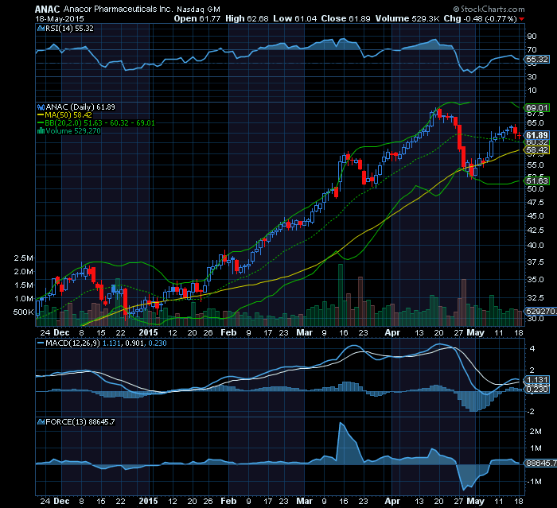Click the red down arrow change indicator
This screenshot has height=508, width=557.
click(x=521, y=19)
